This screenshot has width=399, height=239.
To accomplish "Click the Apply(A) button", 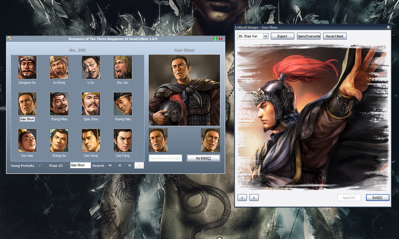I will pyautogui.click(x=349, y=198).
